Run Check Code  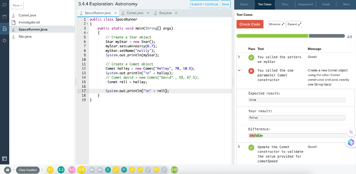click(250, 24)
